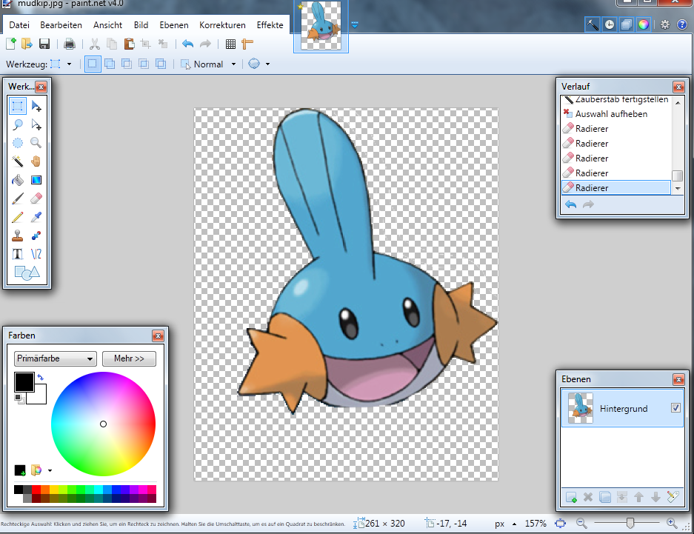Viewport: 694px width, 534px height.
Task: Save the image with floppy icon
Action: tap(44, 44)
